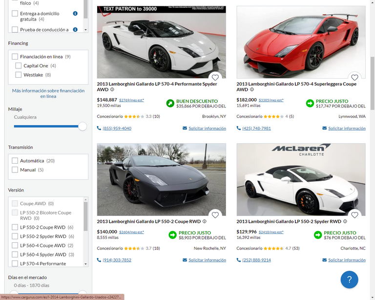The height and width of the screenshot is (300, 375).
Task: Click the 4.7 (53) dealer rating
Action: click(281, 248)
